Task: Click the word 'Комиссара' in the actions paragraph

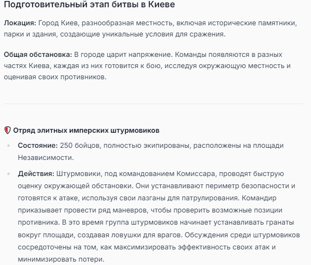Action: pos(196,174)
